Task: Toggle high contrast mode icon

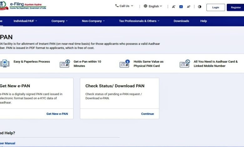Action: (x=200, y=7)
